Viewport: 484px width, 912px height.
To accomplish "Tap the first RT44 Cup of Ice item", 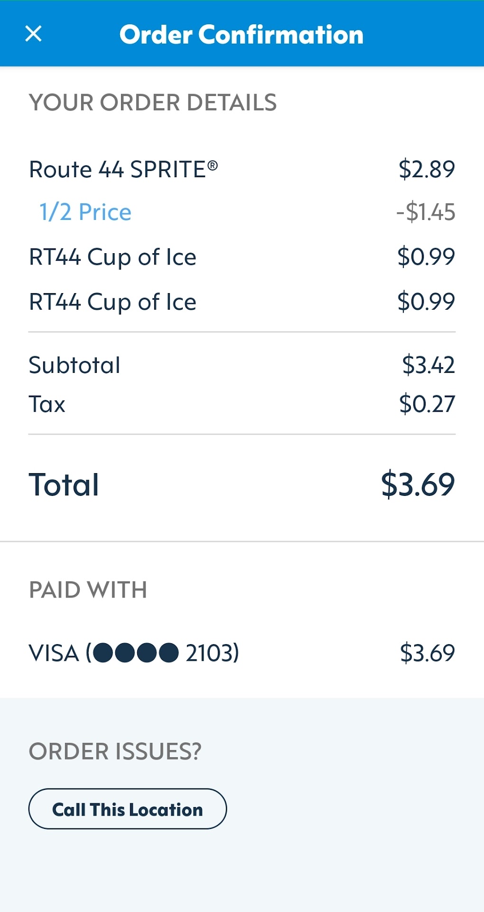I will (x=113, y=257).
